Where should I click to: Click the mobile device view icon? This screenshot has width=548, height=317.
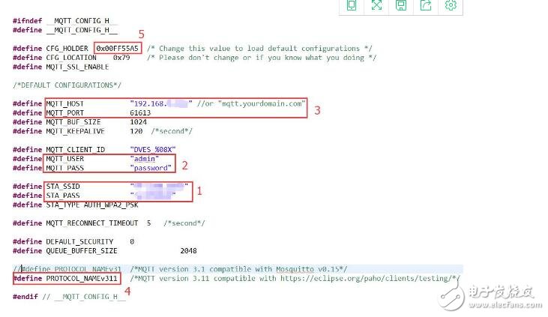click(x=352, y=6)
